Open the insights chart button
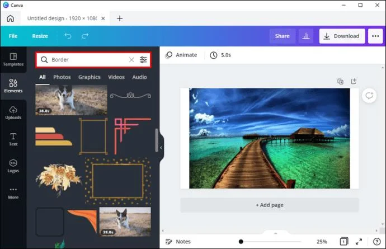The image size is (386, 249). coord(306,36)
